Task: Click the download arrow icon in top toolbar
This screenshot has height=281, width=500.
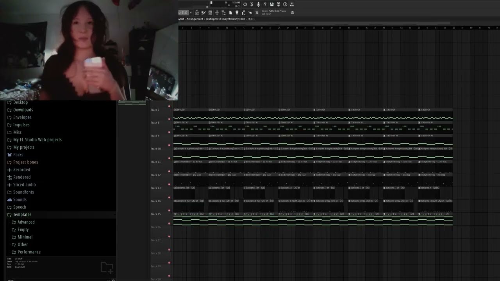Action: tap(292, 4)
